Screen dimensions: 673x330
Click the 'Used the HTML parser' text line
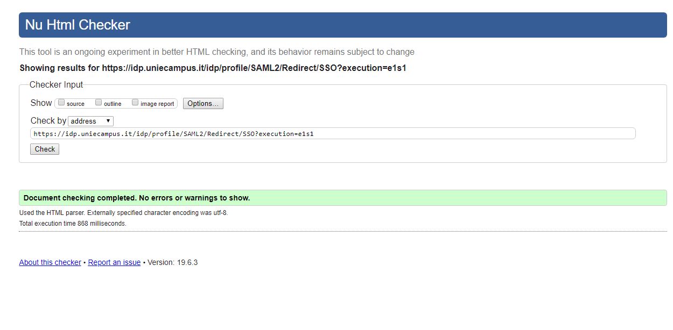tap(124, 213)
